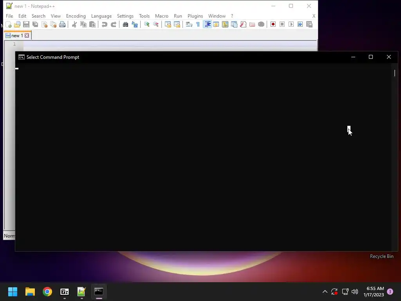
Task: Open File Explorer from taskbar
Action: coord(30,292)
